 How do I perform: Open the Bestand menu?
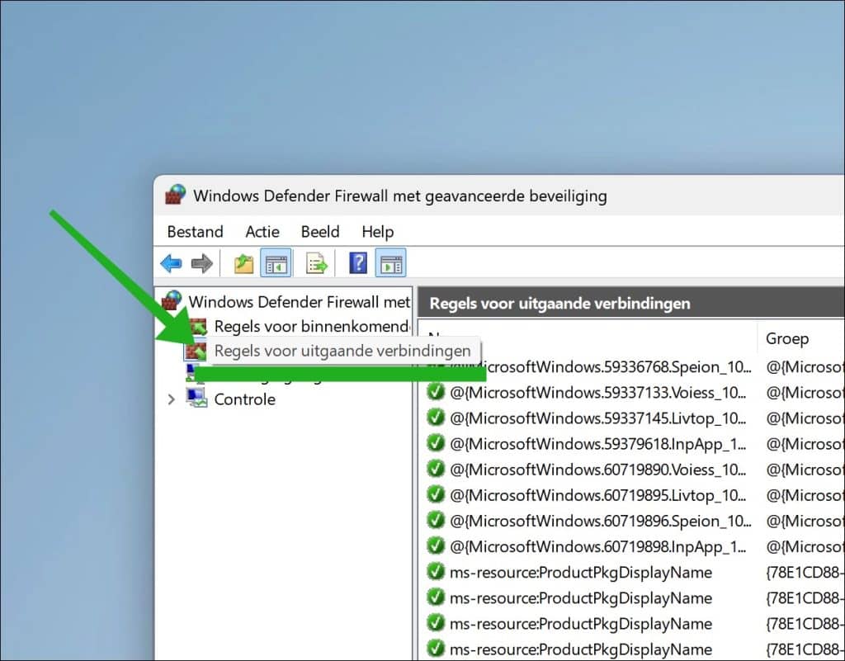(x=195, y=232)
